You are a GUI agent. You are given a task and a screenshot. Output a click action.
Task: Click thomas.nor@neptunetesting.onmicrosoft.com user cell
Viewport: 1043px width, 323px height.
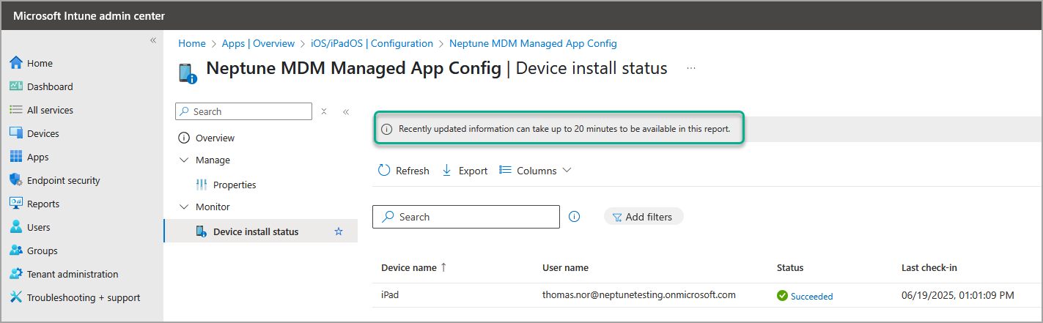click(x=639, y=295)
